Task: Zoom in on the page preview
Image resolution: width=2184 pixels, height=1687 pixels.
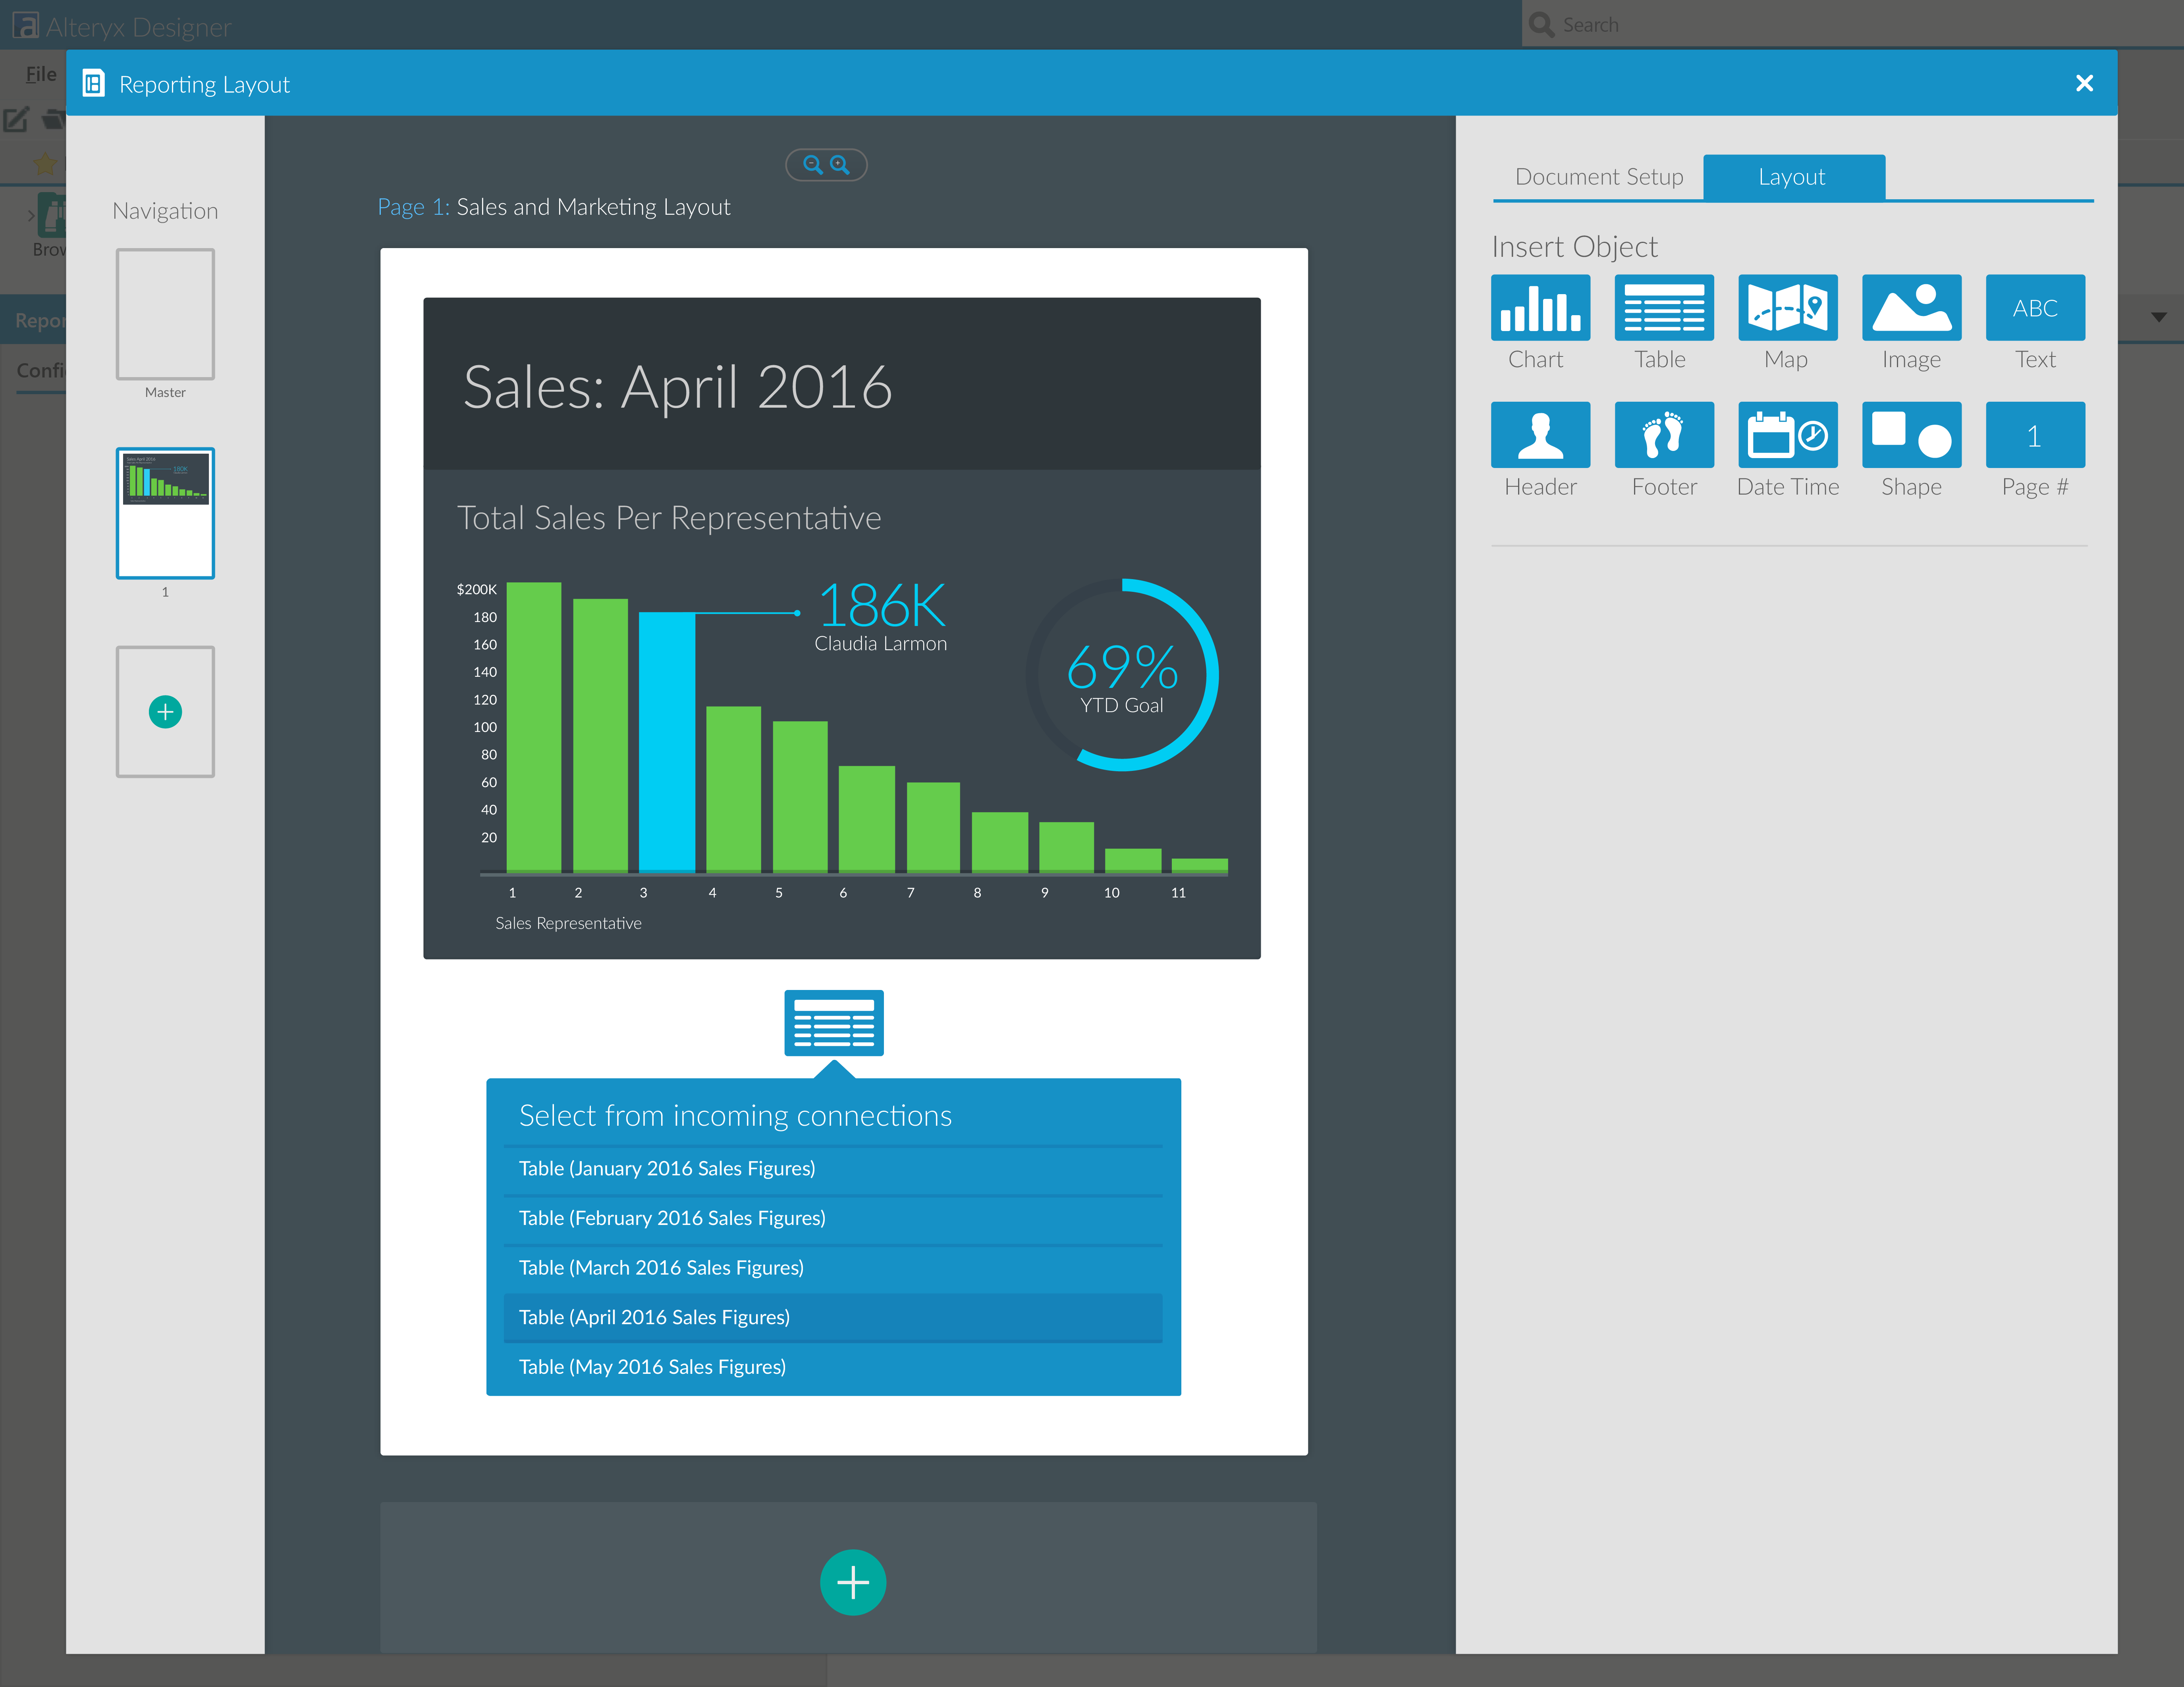Action: coord(840,165)
